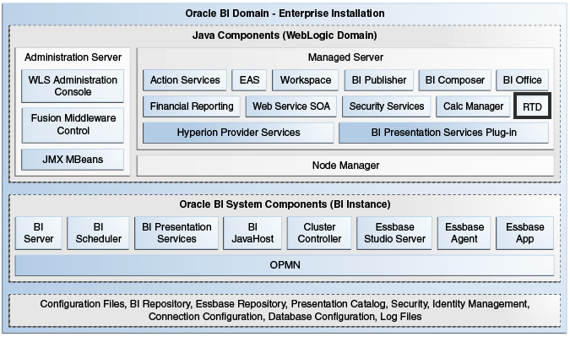Select the WLS Administration Console box
This screenshot has height=337, width=570.
coord(73,86)
